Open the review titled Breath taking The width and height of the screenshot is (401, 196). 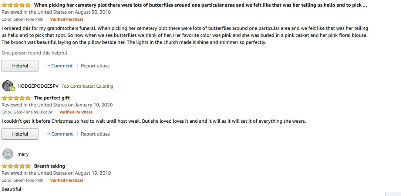pos(50,166)
